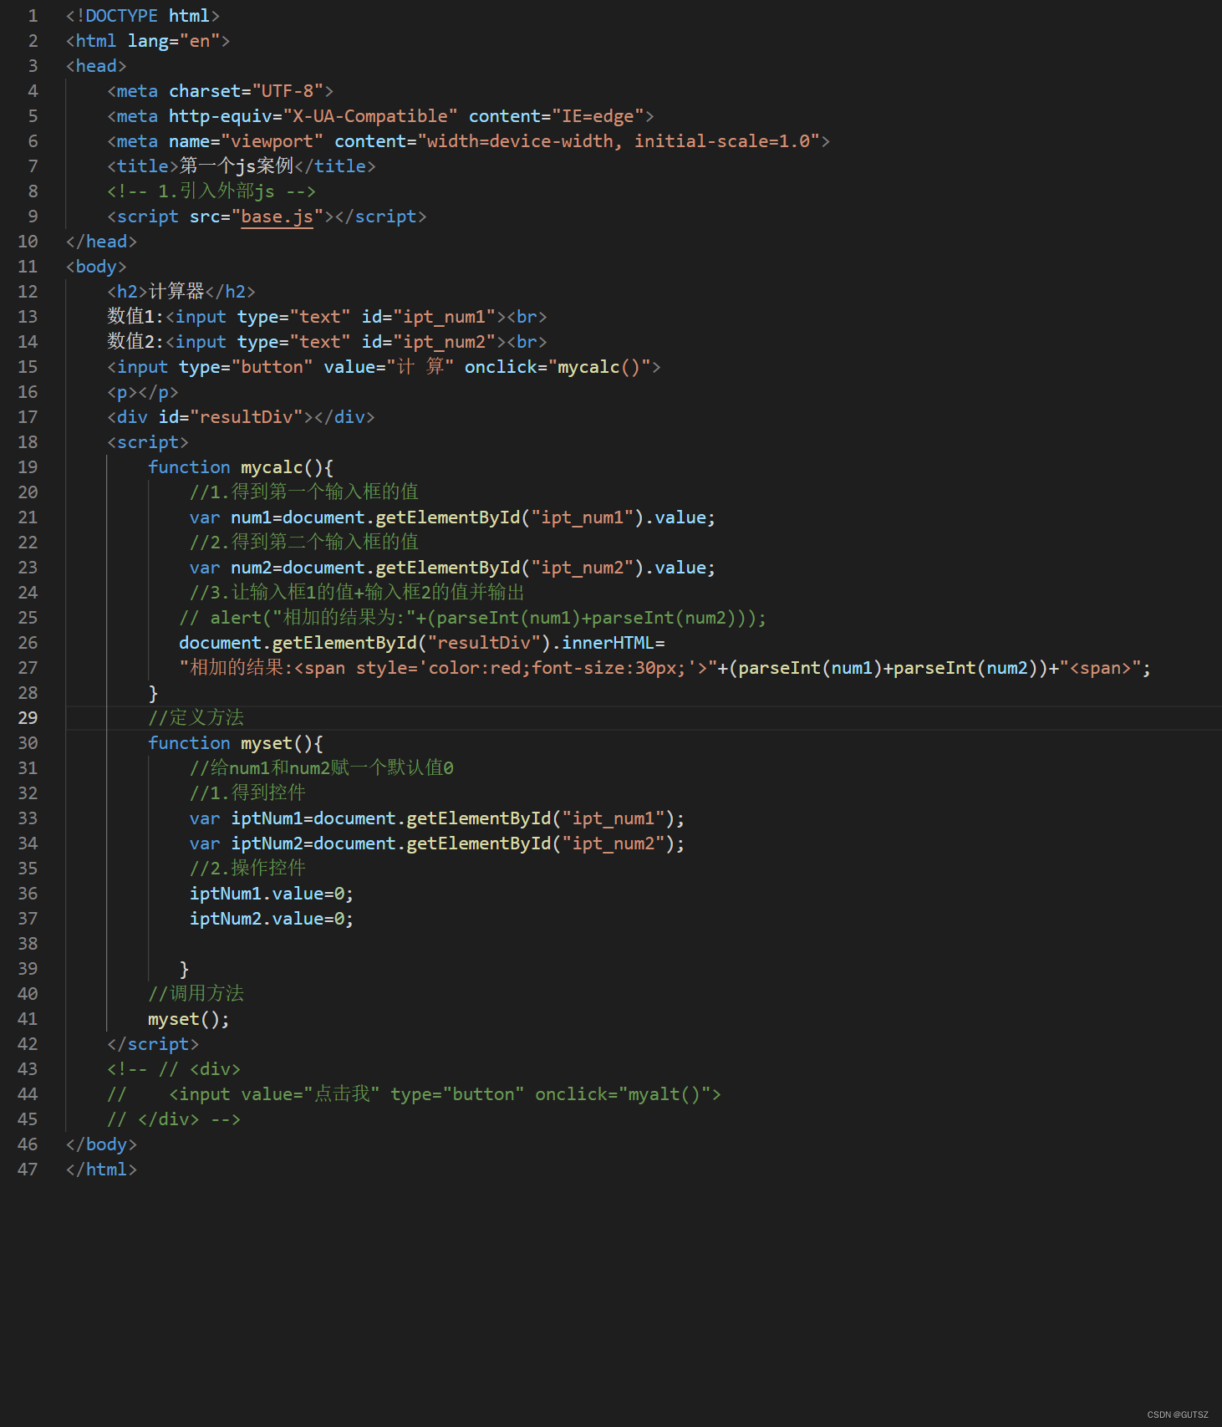Click line number 29 in the gutter
Viewport: 1222px width, 1427px height.
[28, 718]
